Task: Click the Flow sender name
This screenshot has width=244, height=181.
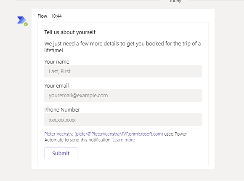Action: 42,16
